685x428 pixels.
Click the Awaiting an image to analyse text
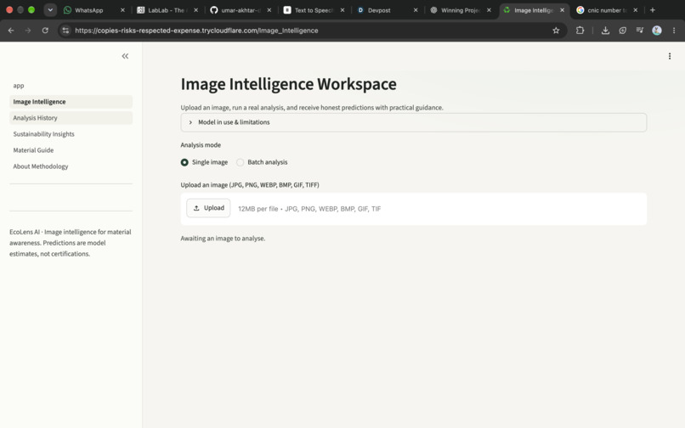pos(223,239)
